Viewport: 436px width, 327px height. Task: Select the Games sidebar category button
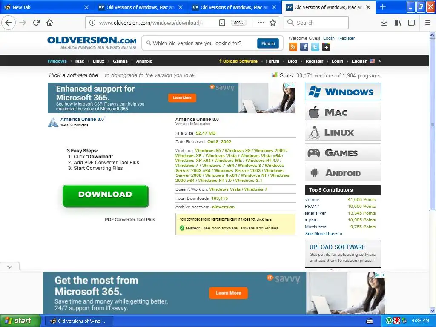pos(343,152)
